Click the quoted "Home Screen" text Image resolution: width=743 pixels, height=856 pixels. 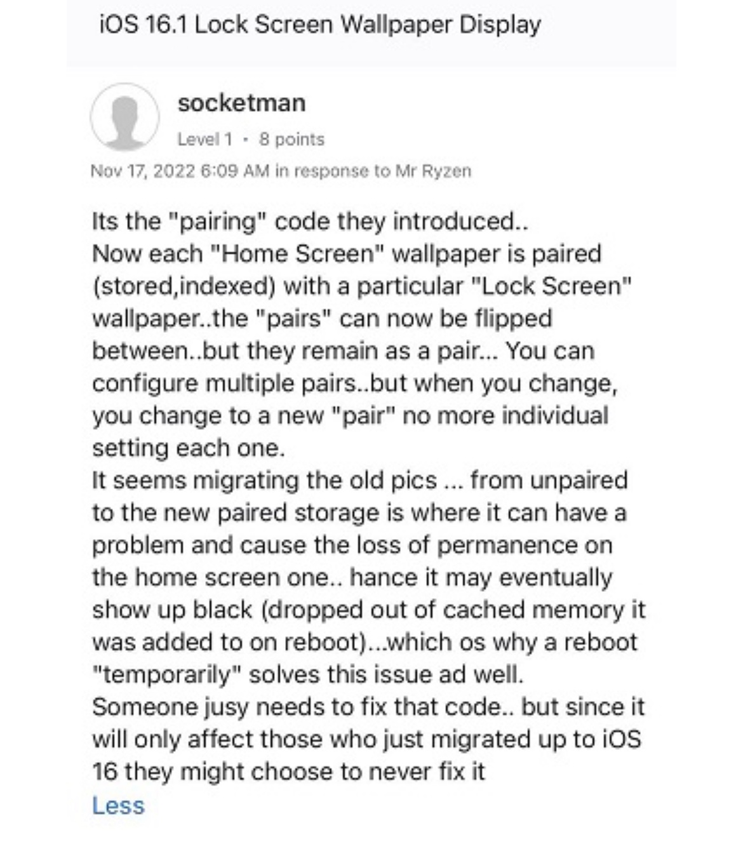(295, 254)
